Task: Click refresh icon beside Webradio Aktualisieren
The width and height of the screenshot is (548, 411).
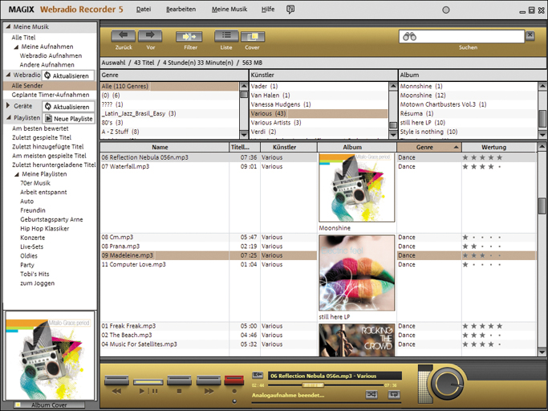Action: pos(47,75)
